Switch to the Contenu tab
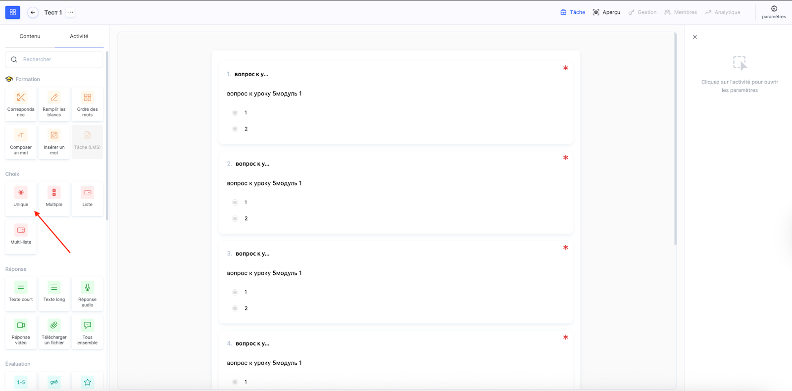792x391 pixels. [30, 36]
